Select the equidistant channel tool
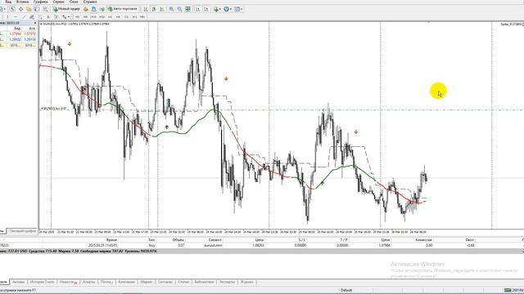This screenshot has width=524, height=294. point(32,16)
